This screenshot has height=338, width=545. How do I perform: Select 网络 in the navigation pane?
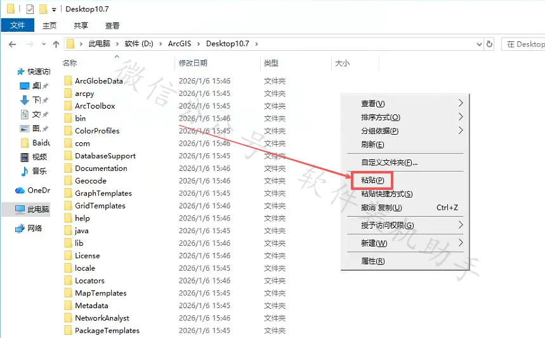click(x=29, y=228)
